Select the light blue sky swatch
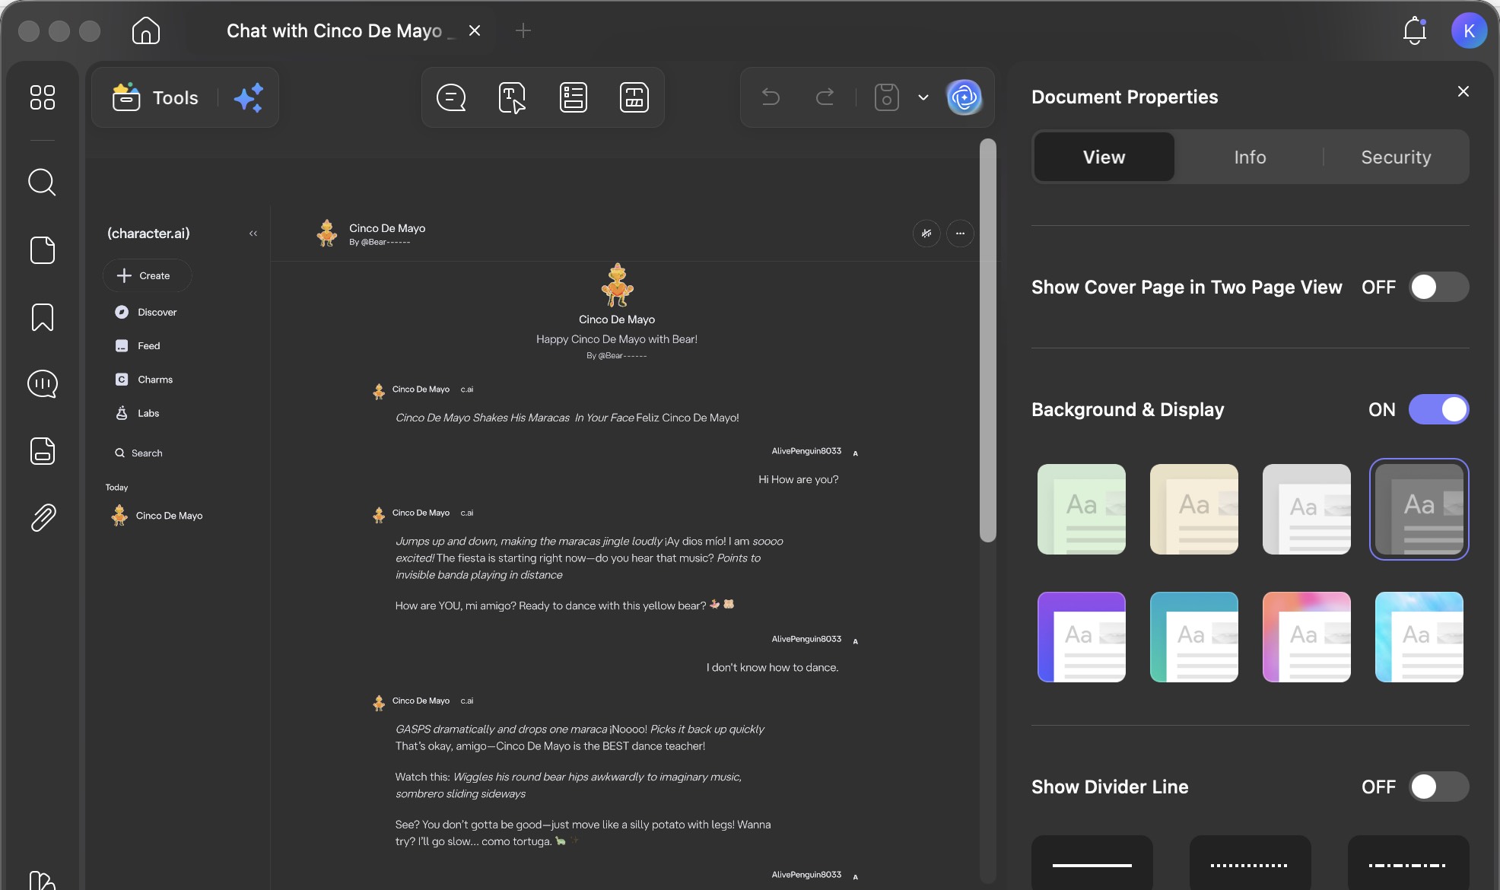 coord(1419,637)
